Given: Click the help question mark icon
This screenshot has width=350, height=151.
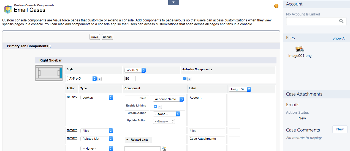Looking at the screenshot, I should (x=276, y=6).
